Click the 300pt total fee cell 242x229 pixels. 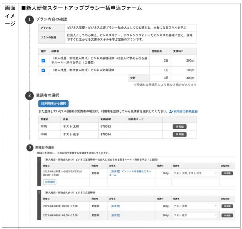click(184, 78)
